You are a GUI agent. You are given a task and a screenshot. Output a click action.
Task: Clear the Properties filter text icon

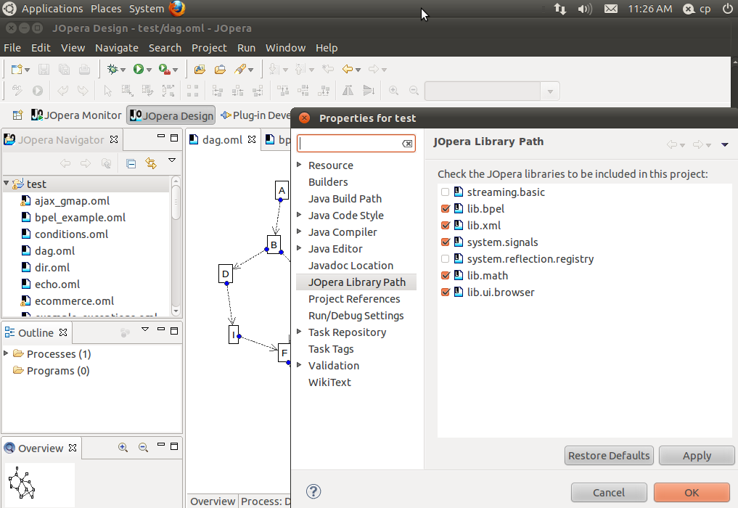click(x=408, y=144)
